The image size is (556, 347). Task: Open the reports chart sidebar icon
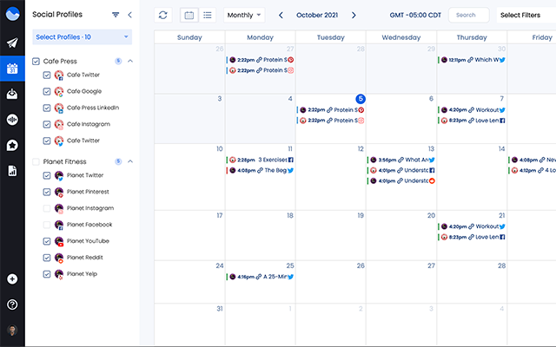pos(12,171)
